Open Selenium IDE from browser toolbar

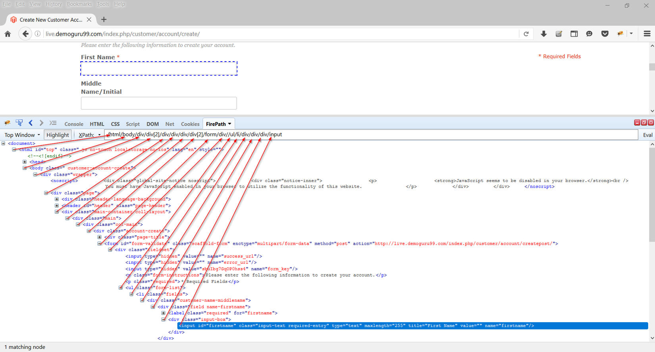[559, 34]
